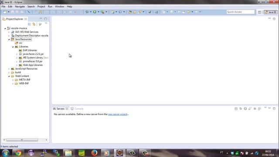Expand the META-INF folder
This screenshot has height=157, width=279.
point(13,80)
